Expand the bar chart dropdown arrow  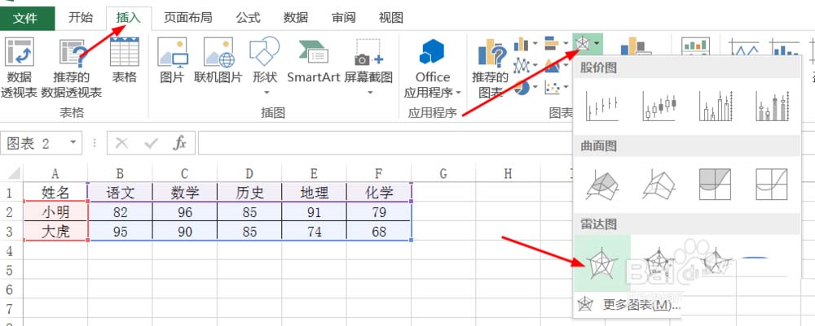pyautogui.click(x=565, y=43)
